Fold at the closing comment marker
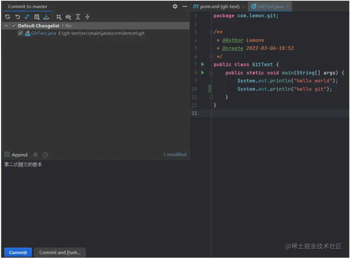 coord(211,56)
